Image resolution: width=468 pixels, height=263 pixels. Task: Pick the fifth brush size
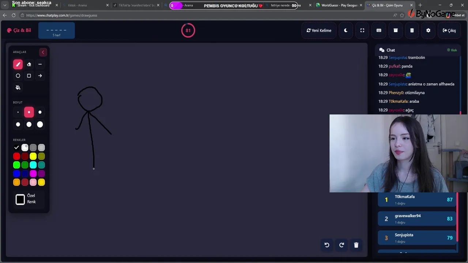[29, 125]
